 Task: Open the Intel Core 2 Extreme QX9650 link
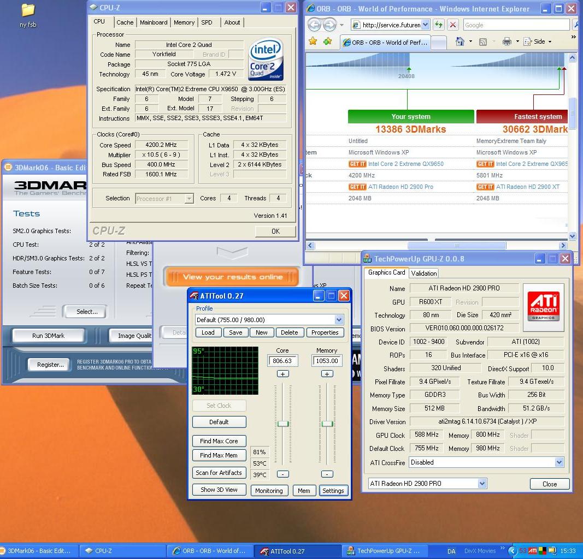[405, 164]
